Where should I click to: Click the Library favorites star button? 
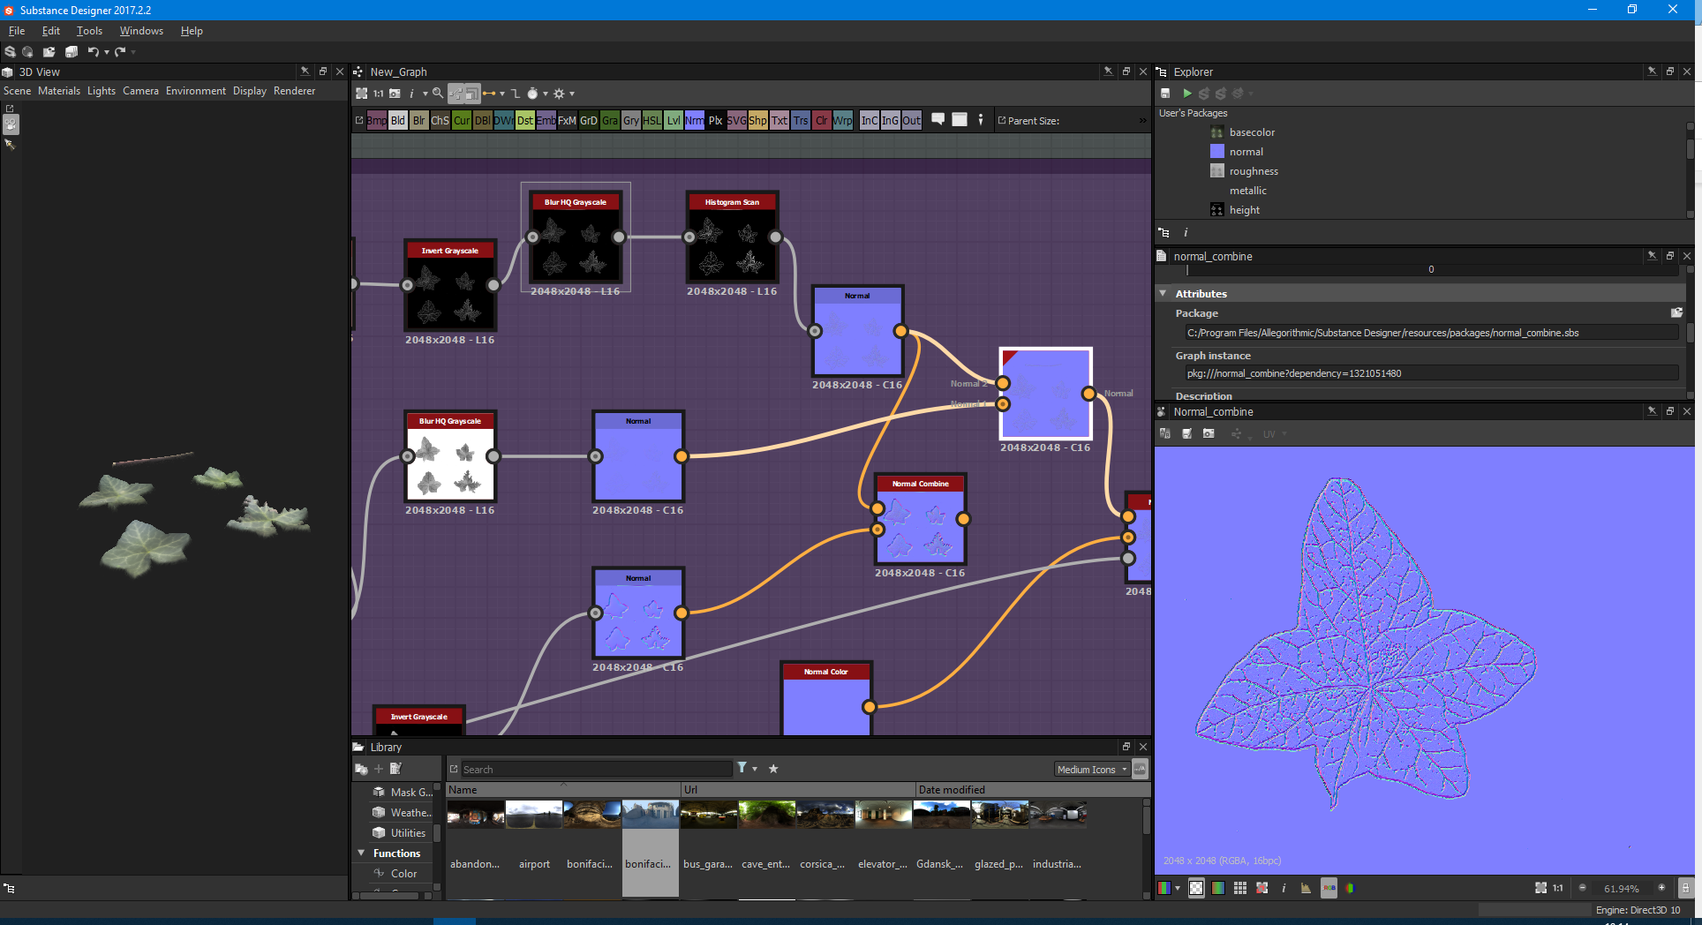pos(773,769)
